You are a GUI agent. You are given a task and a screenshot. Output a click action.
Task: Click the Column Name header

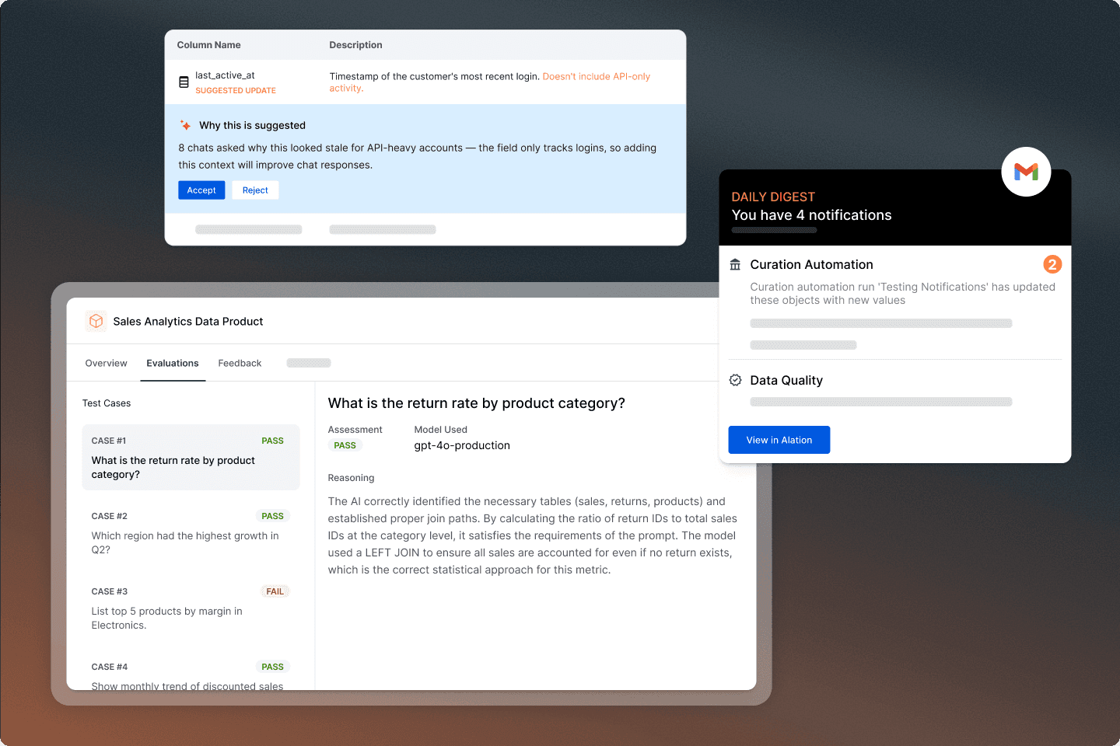[208, 45]
